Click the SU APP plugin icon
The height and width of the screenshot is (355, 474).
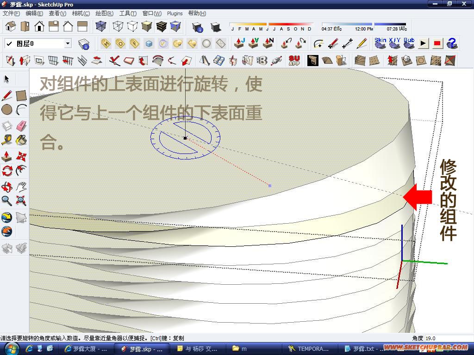(294, 61)
